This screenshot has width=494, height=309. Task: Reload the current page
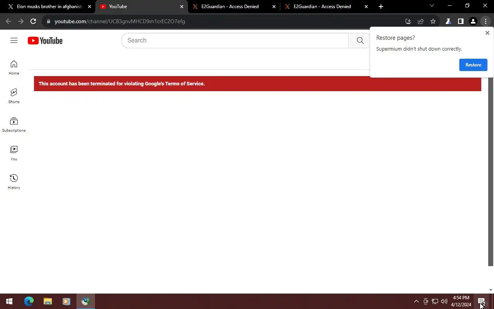pyautogui.click(x=33, y=21)
